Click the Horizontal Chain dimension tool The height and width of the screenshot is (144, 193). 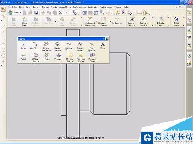pyautogui.click(x=103, y=22)
